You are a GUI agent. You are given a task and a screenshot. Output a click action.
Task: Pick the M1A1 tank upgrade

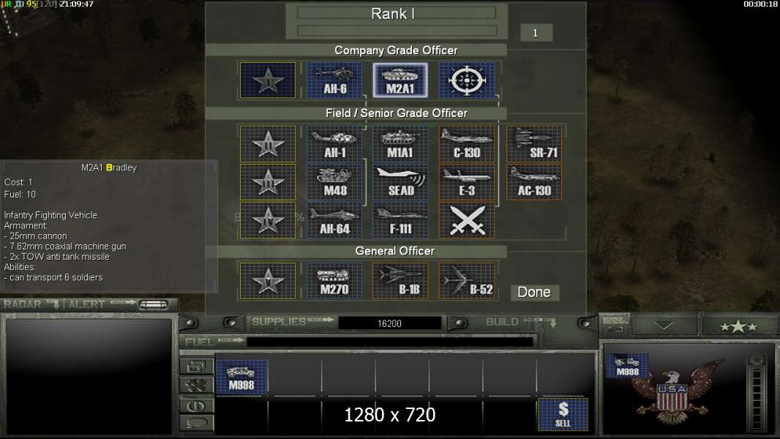pos(400,143)
